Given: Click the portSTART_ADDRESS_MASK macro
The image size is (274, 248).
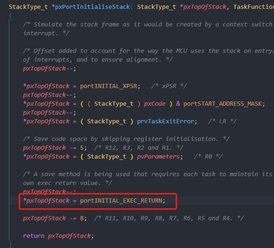Looking at the screenshot, I should [x=223, y=104].
